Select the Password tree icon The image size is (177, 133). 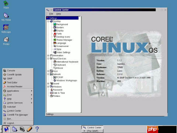[51, 90]
